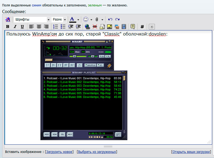
Task: Click the stacked images gallery icon
Action: tap(117, 27)
